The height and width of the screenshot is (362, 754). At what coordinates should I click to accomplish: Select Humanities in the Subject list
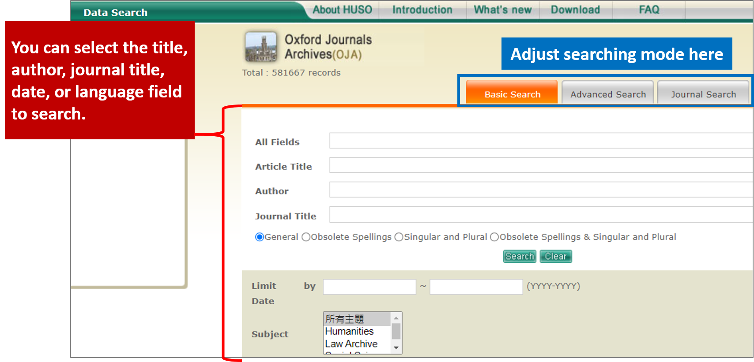[357, 331]
